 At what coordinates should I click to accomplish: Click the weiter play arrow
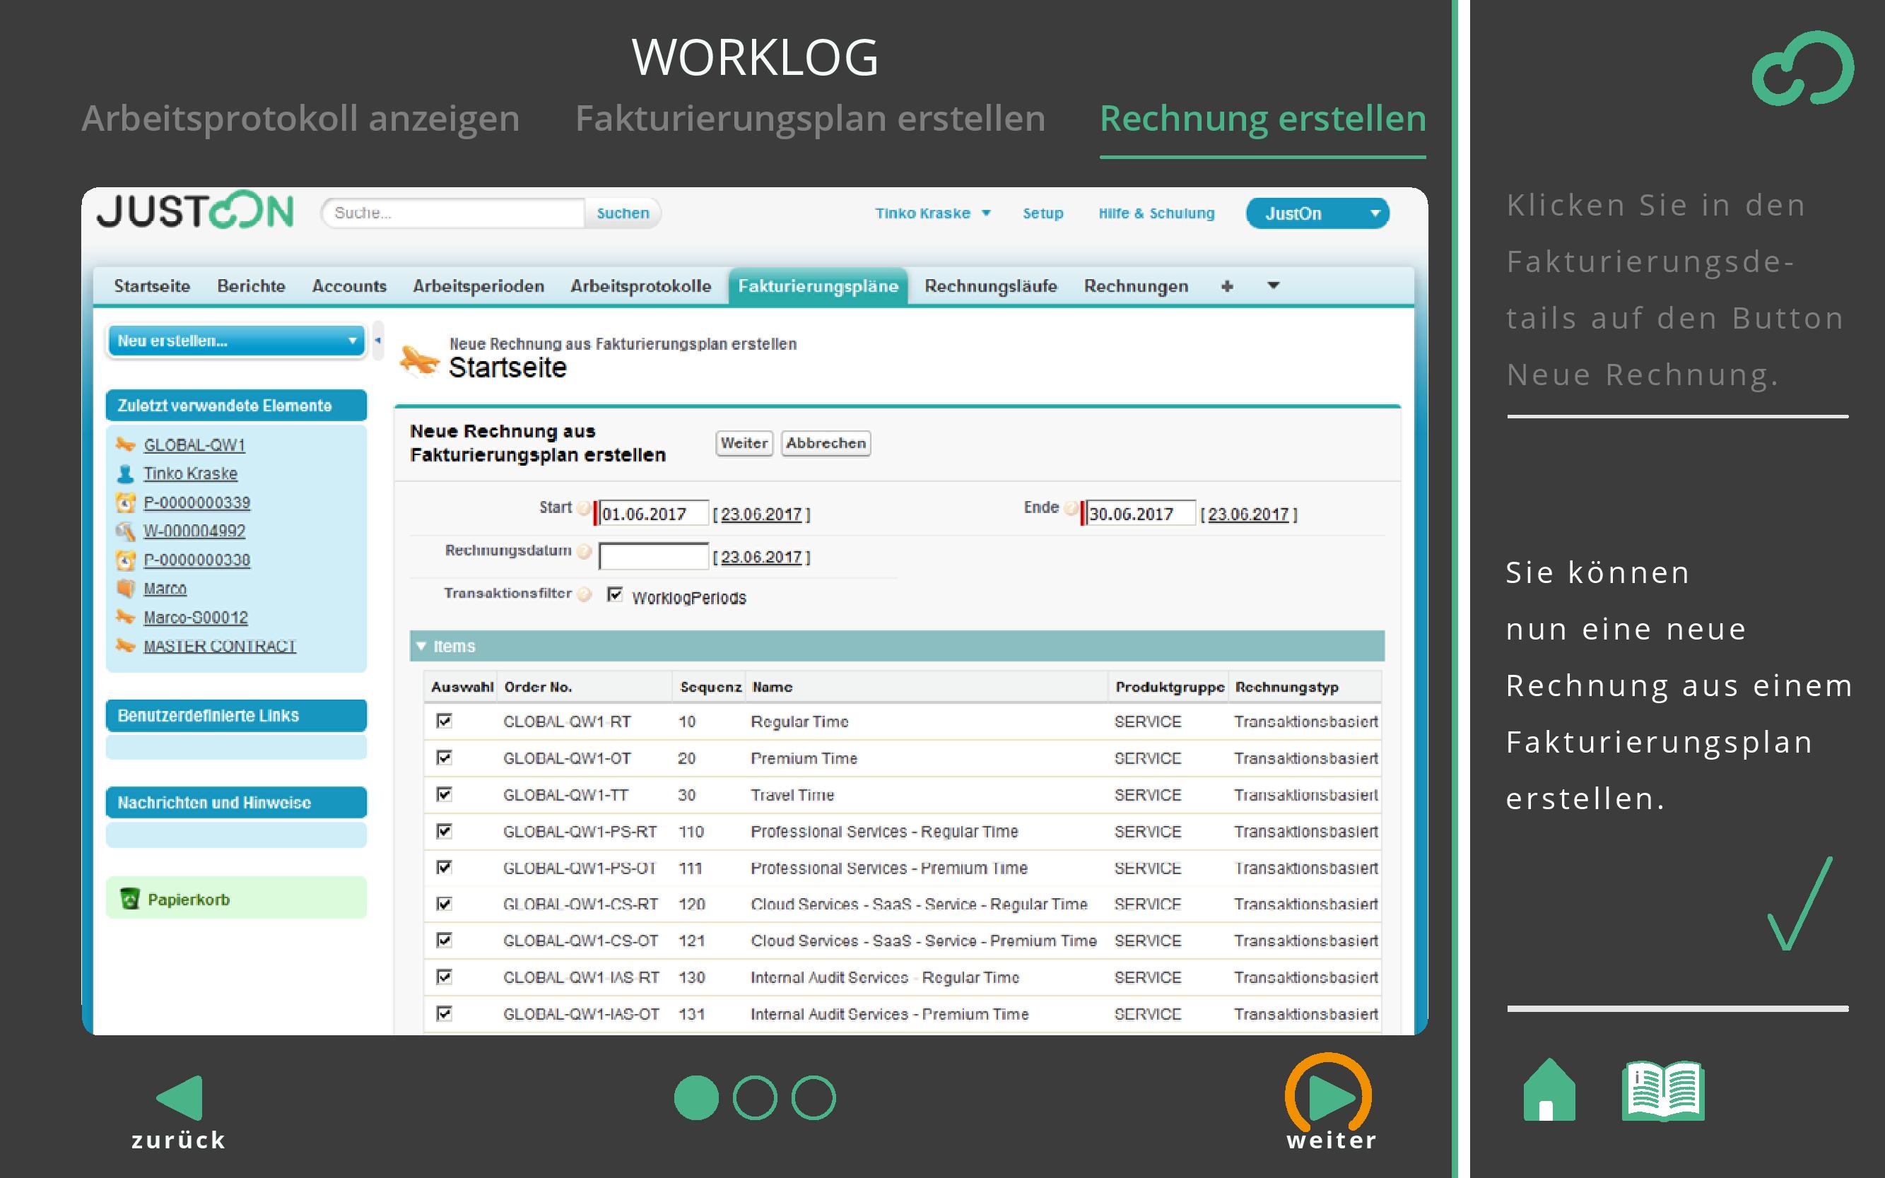[x=1330, y=1097]
